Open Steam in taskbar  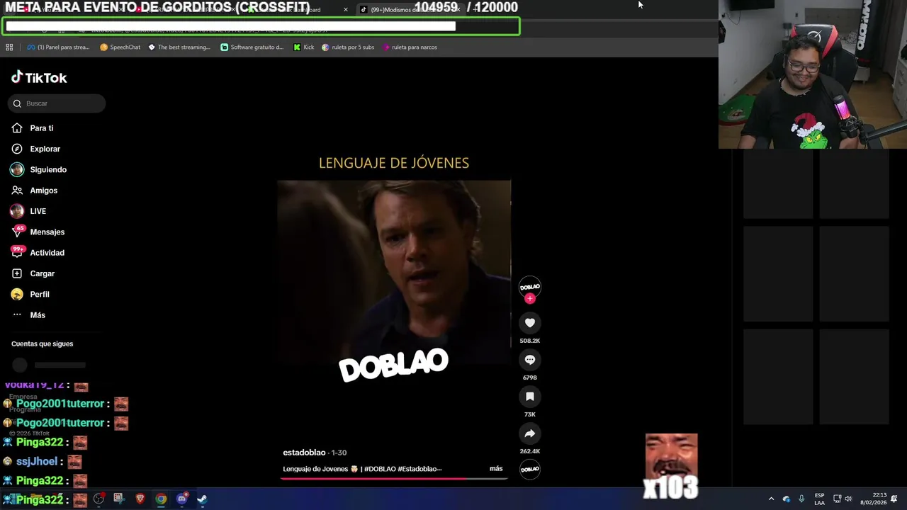click(x=202, y=499)
